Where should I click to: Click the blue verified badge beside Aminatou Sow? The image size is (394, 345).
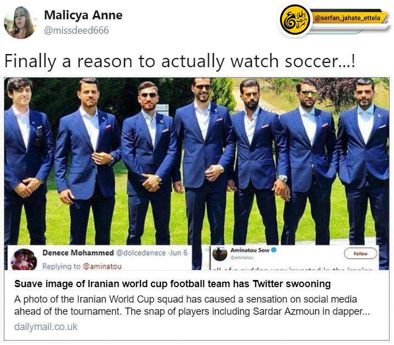pos(274,250)
